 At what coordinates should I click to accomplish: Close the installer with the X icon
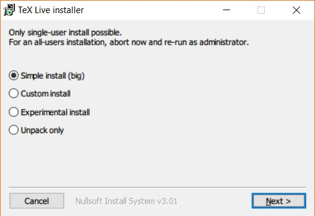(296, 10)
